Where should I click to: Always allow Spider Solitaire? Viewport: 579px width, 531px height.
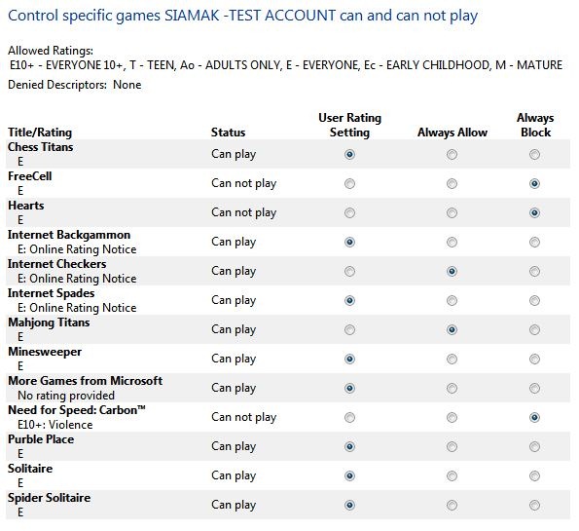click(452, 505)
